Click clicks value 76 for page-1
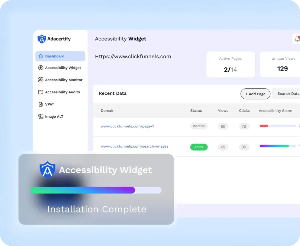The image size is (300, 246). tap(244, 126)
